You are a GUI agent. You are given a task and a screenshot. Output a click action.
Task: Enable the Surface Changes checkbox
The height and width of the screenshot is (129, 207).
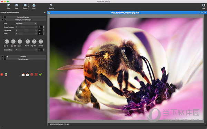5,17
